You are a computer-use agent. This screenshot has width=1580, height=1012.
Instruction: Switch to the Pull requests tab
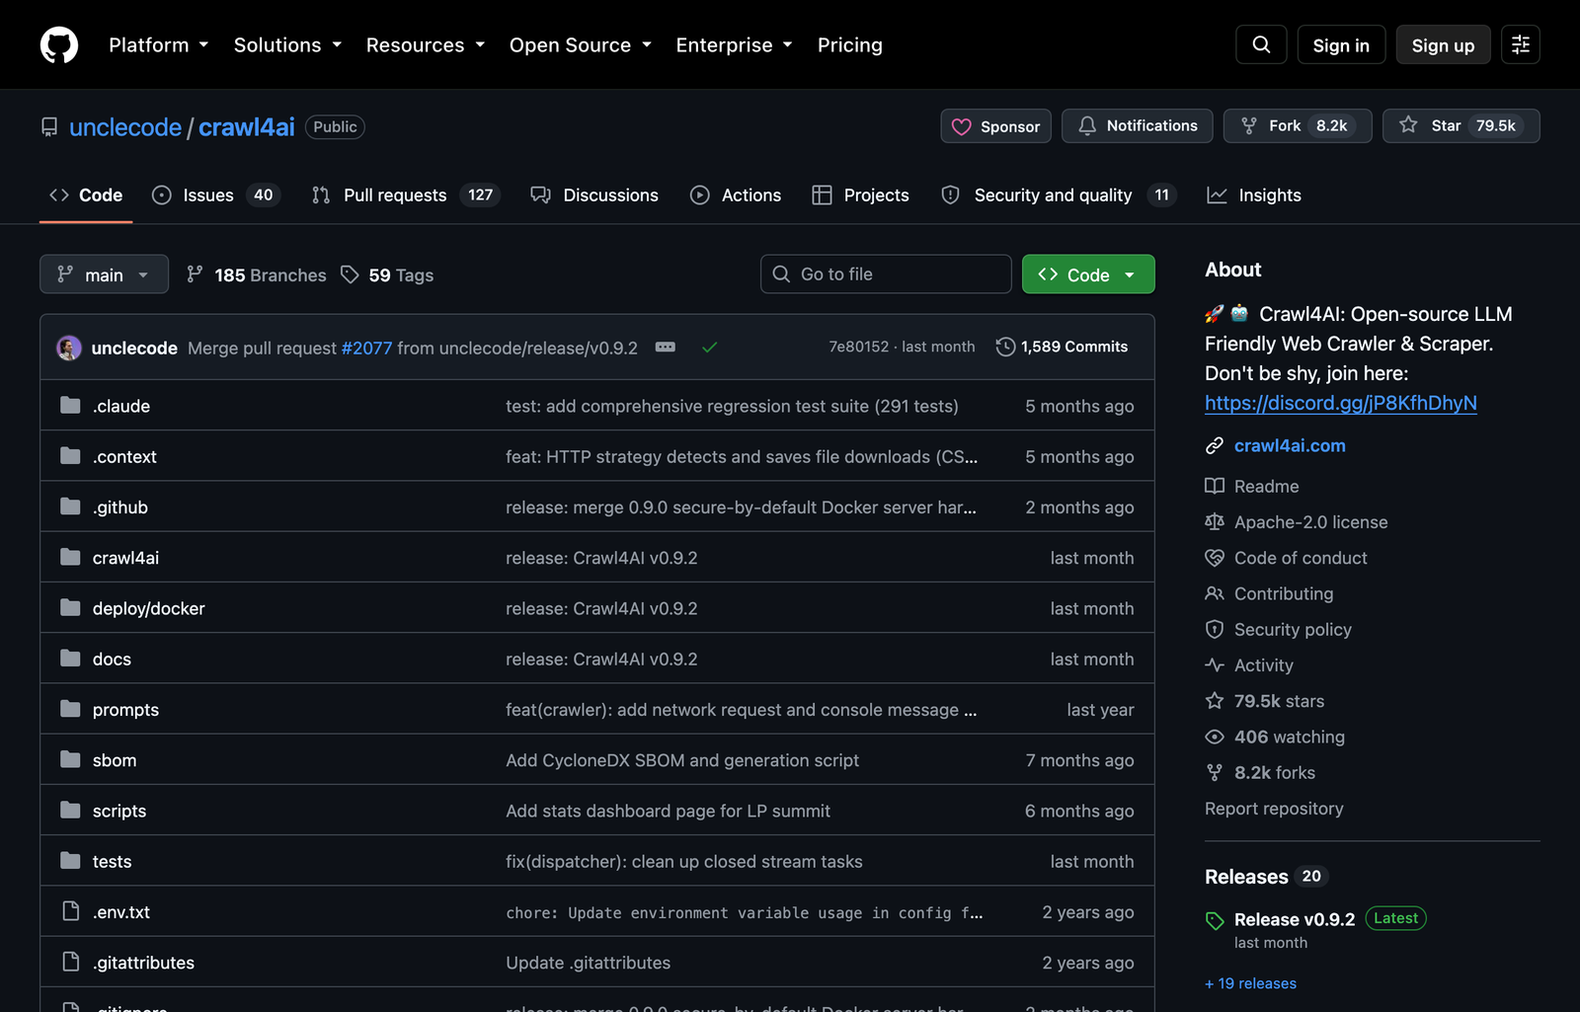406,195
